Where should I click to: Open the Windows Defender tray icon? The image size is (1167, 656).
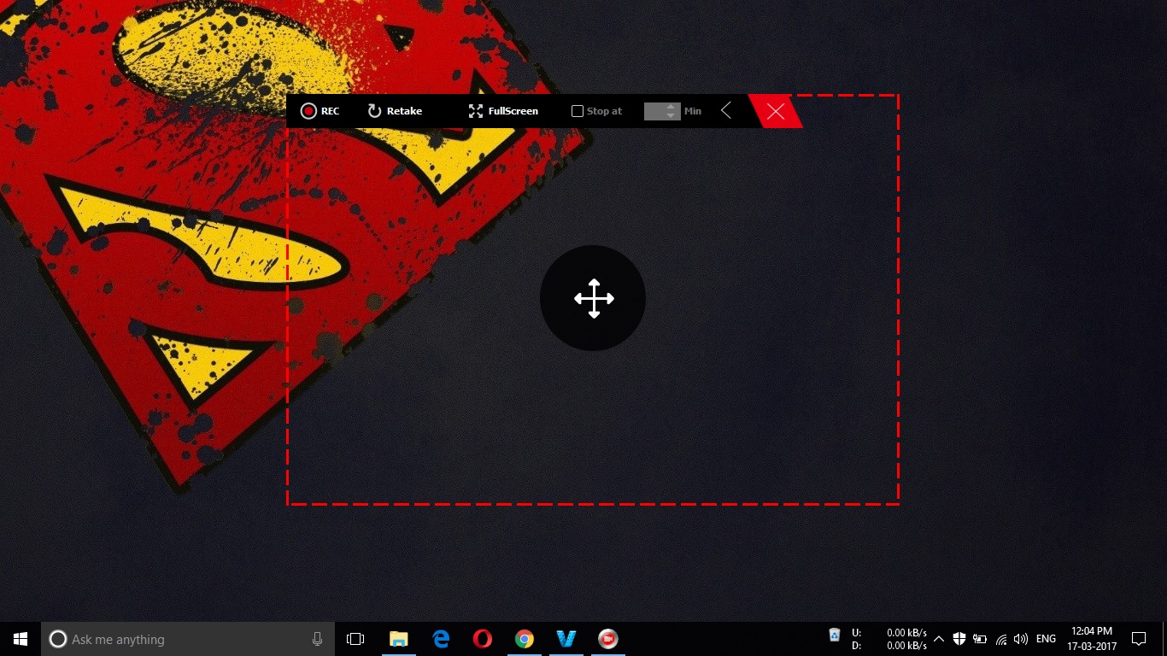coord(959,639)
